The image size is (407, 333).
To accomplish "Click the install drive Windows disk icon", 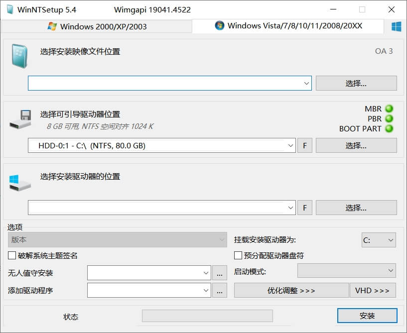I will tap(20, 183).
